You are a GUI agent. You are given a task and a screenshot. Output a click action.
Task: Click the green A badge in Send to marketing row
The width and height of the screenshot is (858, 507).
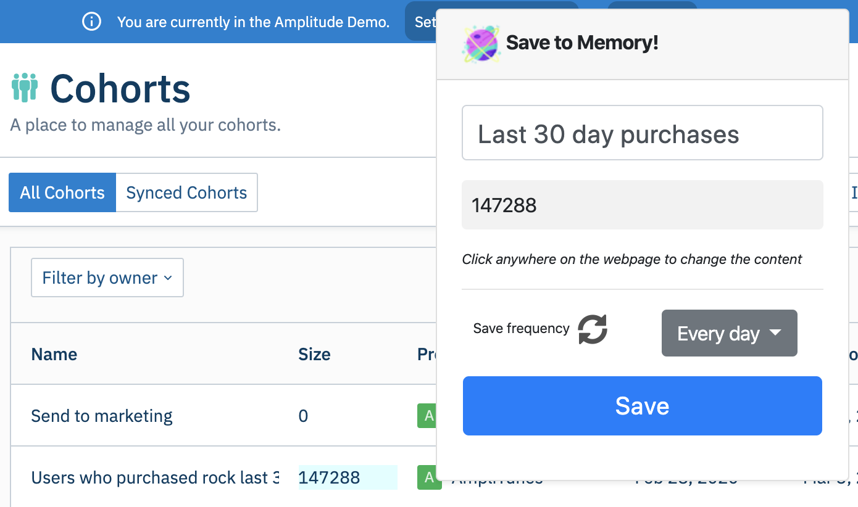click(427, 416)
